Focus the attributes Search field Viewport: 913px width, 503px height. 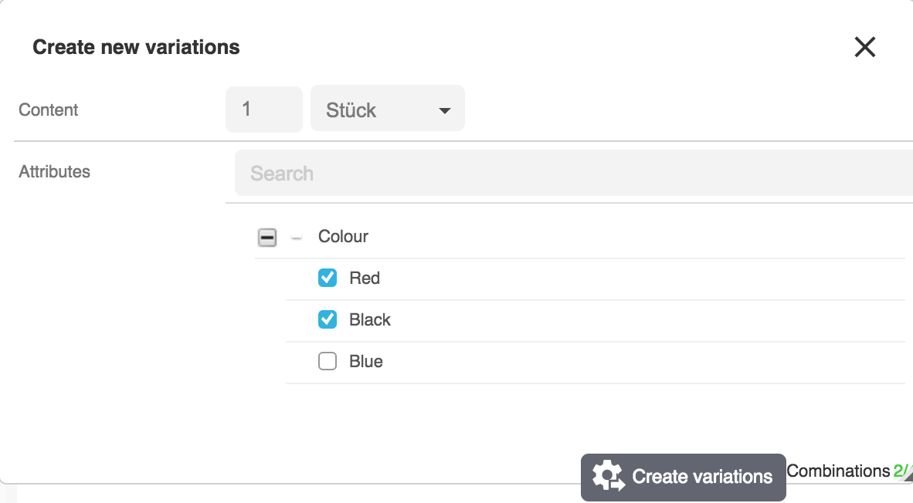(572, 173)
